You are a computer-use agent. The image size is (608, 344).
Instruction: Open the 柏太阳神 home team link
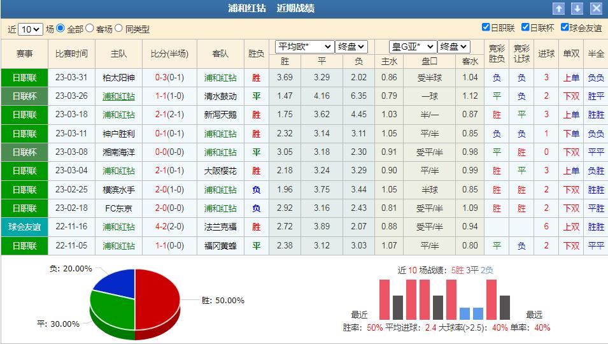pos(118,78)
